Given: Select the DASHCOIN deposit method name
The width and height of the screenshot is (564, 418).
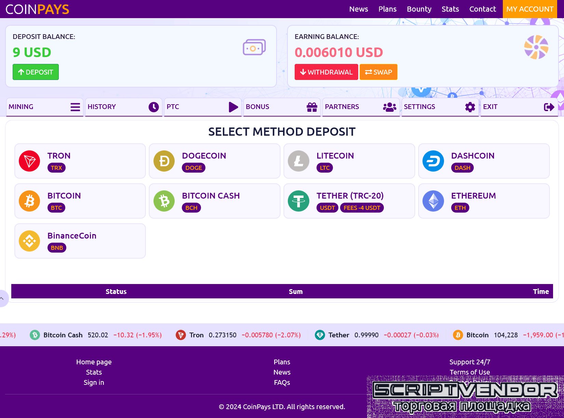Looking at the screenshot, I should pyautogui.click(x=473, y=156).
